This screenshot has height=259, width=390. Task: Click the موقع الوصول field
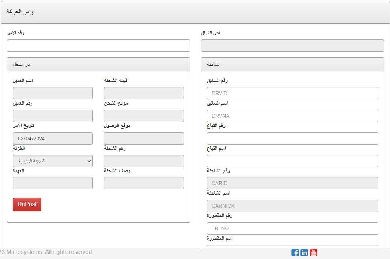144,138
